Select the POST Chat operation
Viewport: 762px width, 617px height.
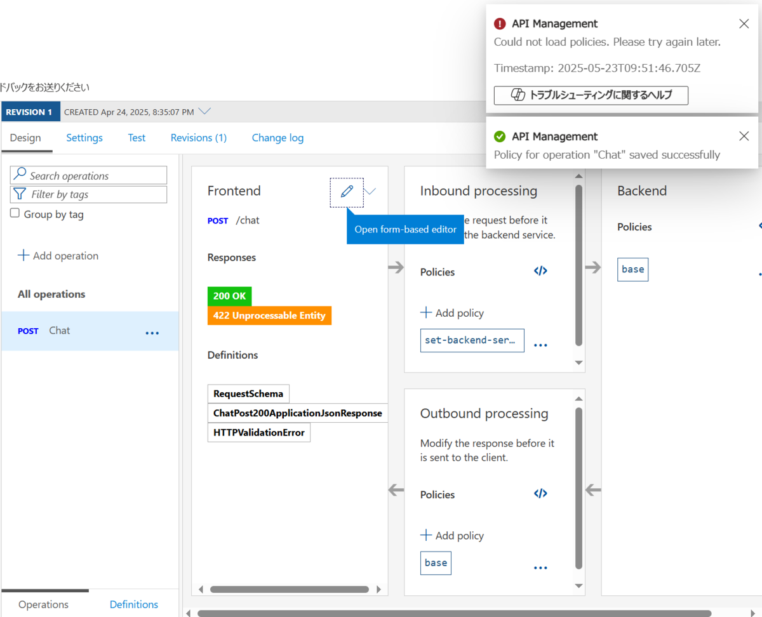tap(90, 331)
